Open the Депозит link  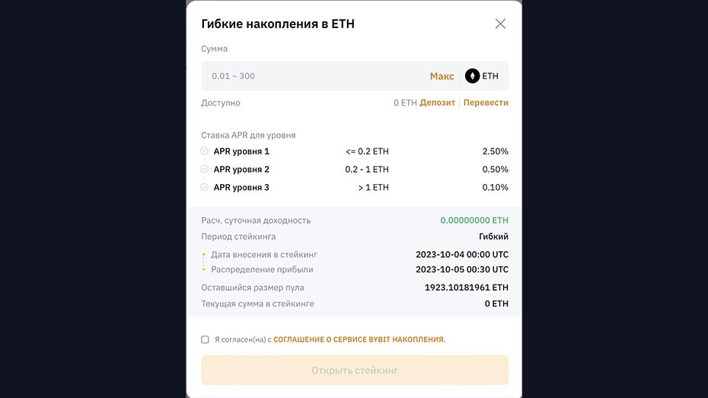point(437,103)
